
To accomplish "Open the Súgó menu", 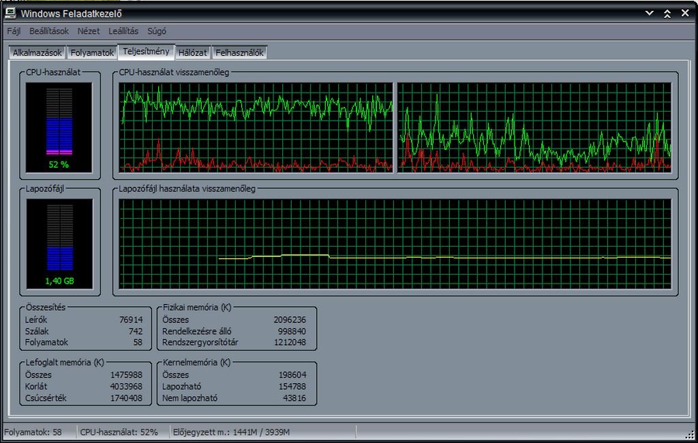I will (157, 31).
